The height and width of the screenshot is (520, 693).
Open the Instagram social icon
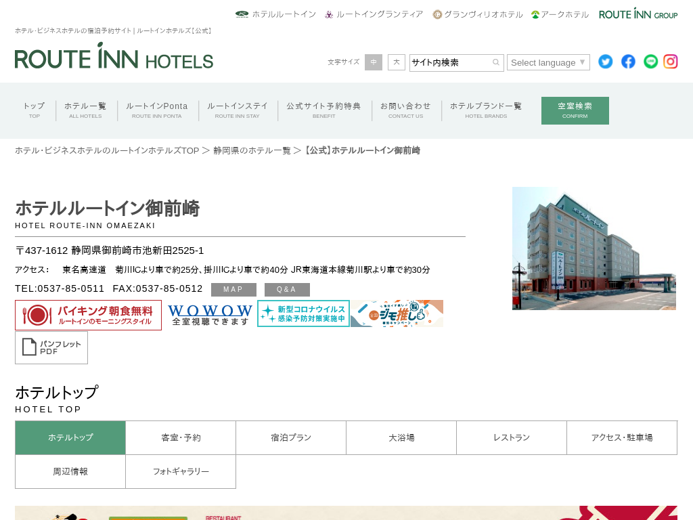(671, 62)
